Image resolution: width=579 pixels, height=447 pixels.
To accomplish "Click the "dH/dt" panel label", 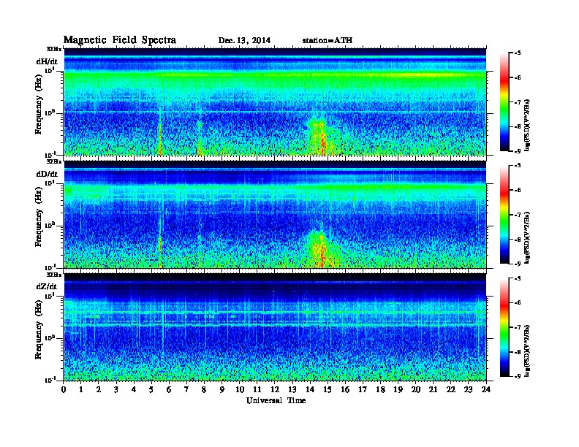I will pos(47,61).
